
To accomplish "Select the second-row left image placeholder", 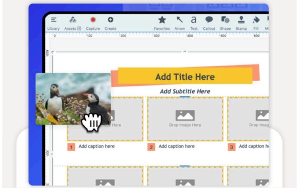I will click(x=105, y=176).
